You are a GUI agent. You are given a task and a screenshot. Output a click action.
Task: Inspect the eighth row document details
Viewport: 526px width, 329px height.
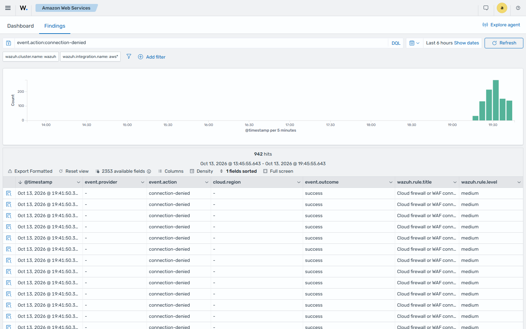9,272
